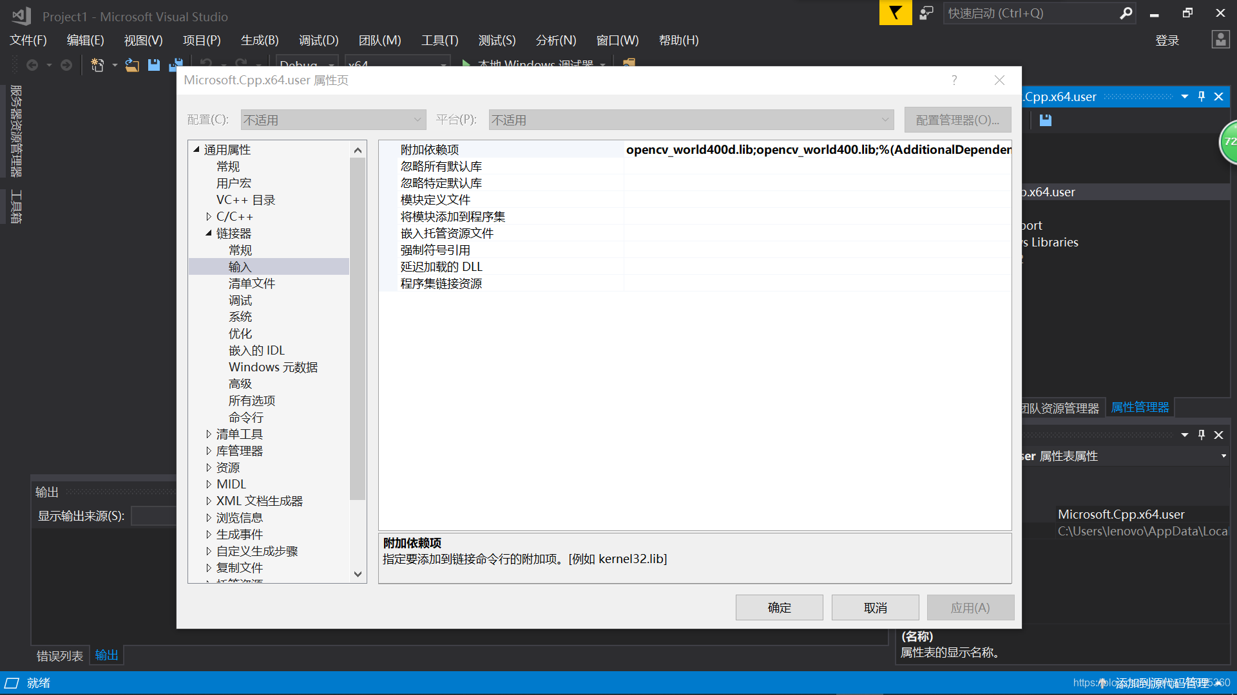Expand the MIDL tree node
This screenshot has width=1237, height=695.
pyautogui.click(x=209, y=485)
